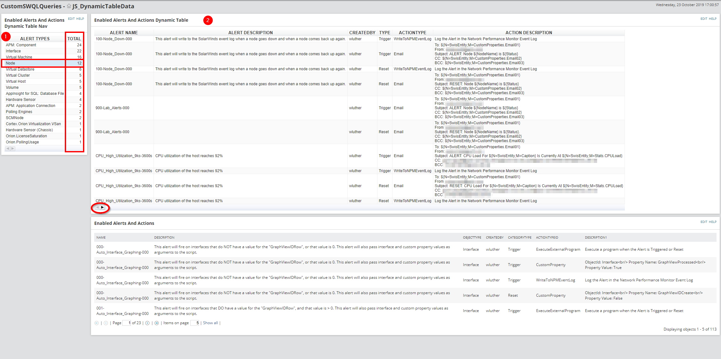Viewport: 721px width, 359px height.
Task: Jump to last page of Enabled Alerts
Action: [156, 323]
